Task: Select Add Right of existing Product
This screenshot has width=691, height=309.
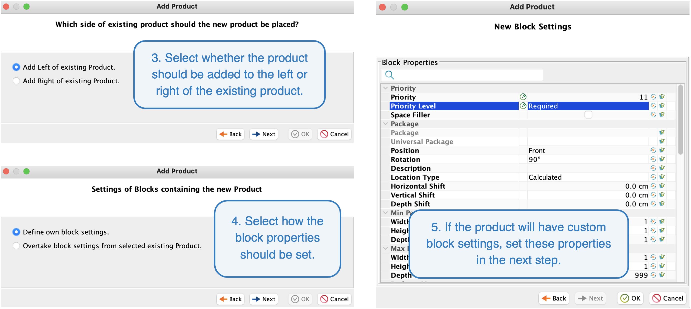Action: (x=16, y=81)
